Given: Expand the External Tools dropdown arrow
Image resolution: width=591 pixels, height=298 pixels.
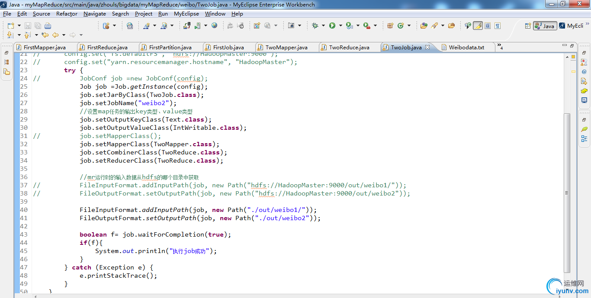Looking at the screenshot, I should (375, 26).
